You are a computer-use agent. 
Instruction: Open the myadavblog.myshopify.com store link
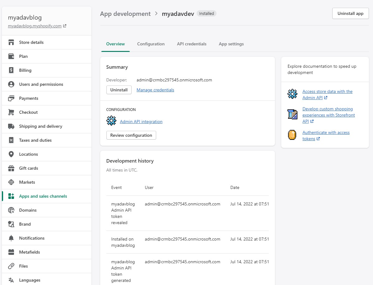point(35,26)
